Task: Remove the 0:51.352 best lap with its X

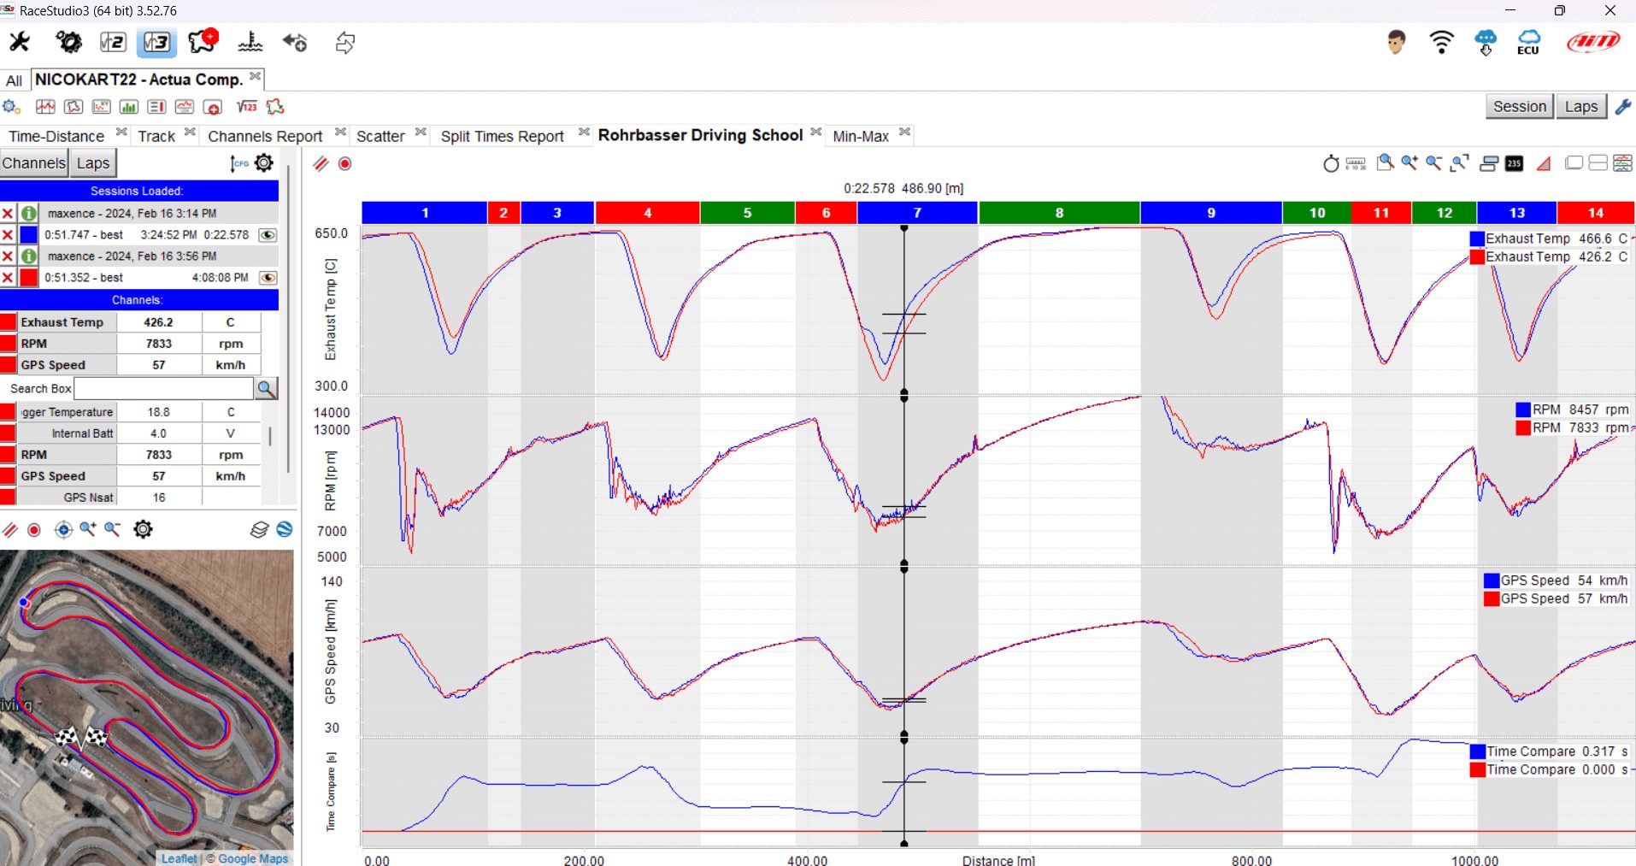Action: (8, 277)
